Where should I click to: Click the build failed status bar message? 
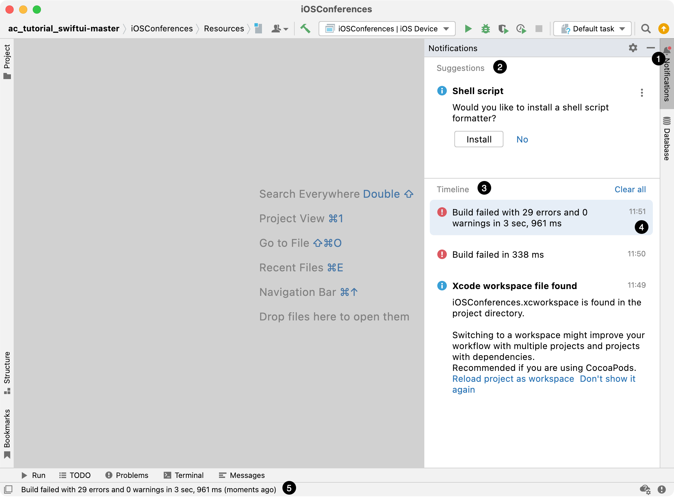click(148, 490)
